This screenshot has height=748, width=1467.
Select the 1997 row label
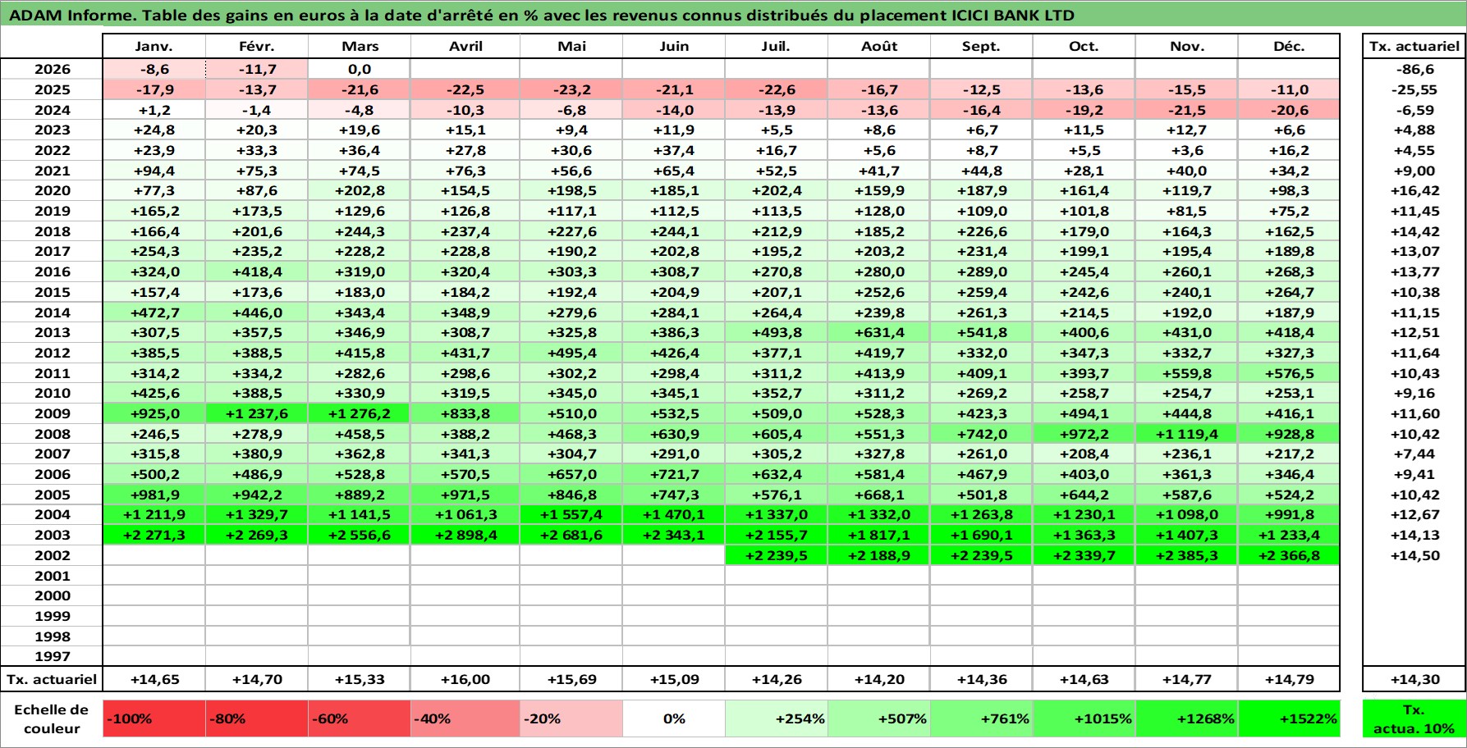(52, 656)
